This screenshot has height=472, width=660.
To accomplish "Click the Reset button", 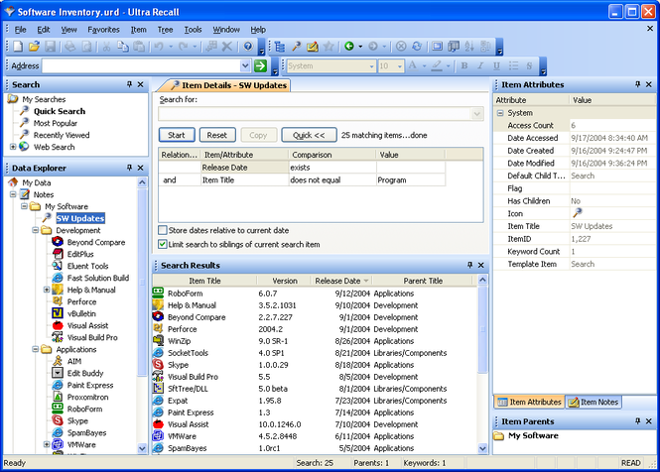I will click(217, 135).
